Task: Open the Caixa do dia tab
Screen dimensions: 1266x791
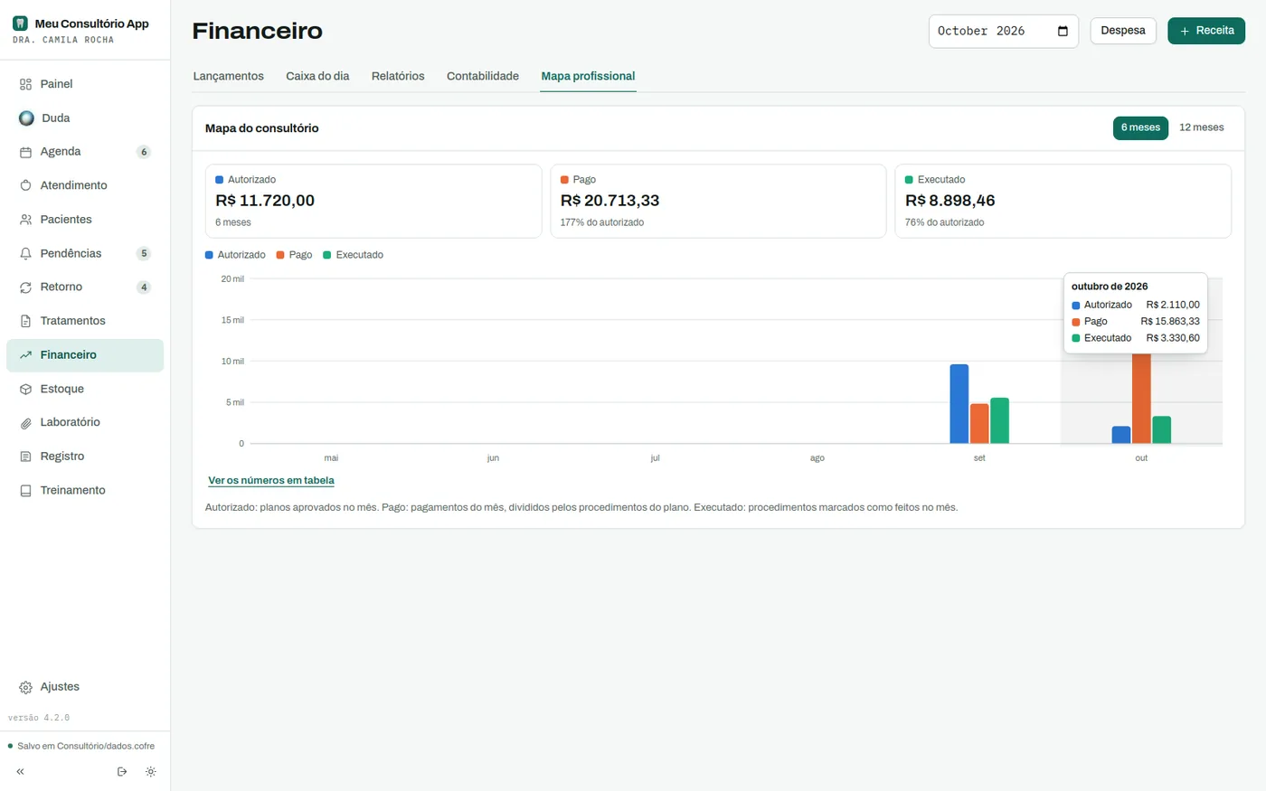Action: (x=317, y=76)
